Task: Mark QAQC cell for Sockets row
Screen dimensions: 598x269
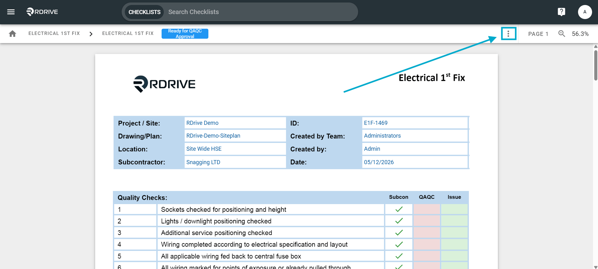Action: 426,209
